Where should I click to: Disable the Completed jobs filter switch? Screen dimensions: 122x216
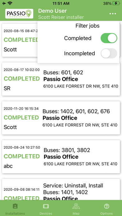[109, 38]
